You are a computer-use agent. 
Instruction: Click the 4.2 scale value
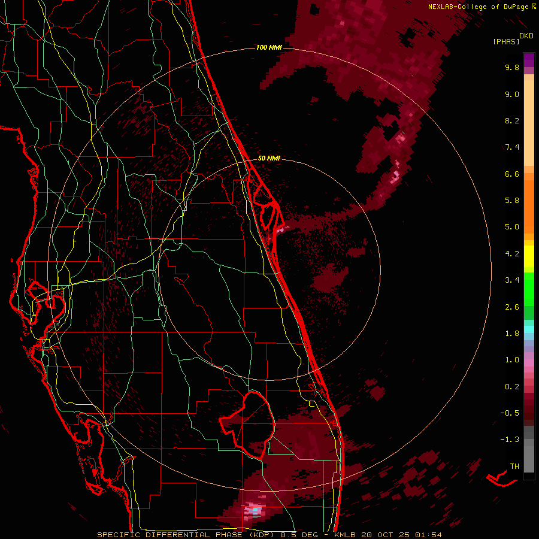click(x=512, y=254)
